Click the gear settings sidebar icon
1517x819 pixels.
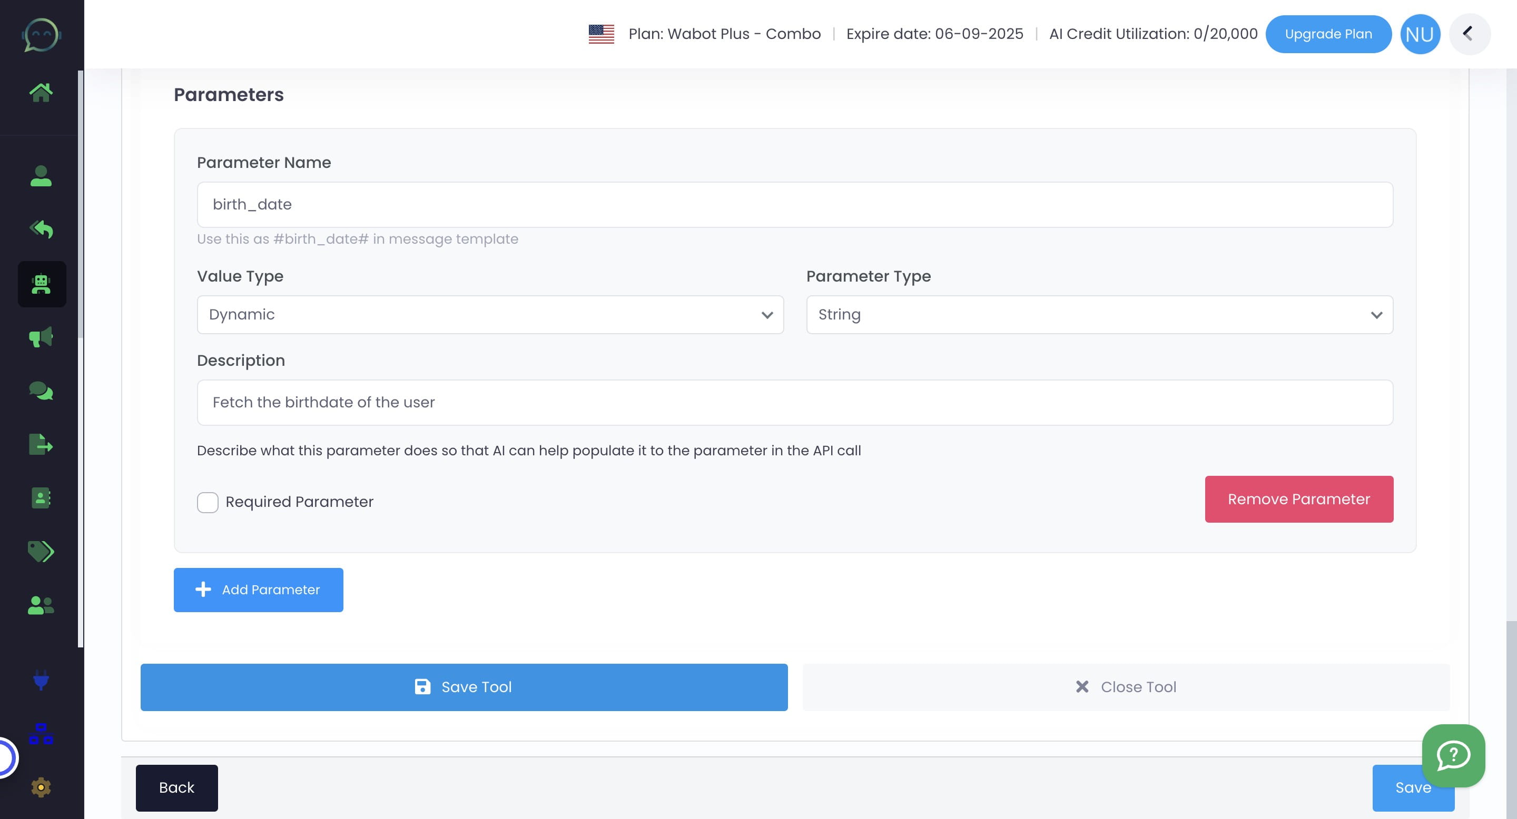pyautogui.click(x=41, y=787)
